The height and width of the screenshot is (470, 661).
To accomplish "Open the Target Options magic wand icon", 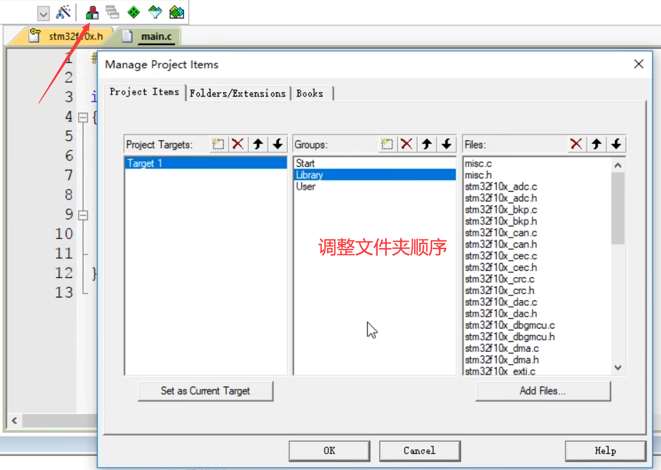I will click(x=63, y=12).
